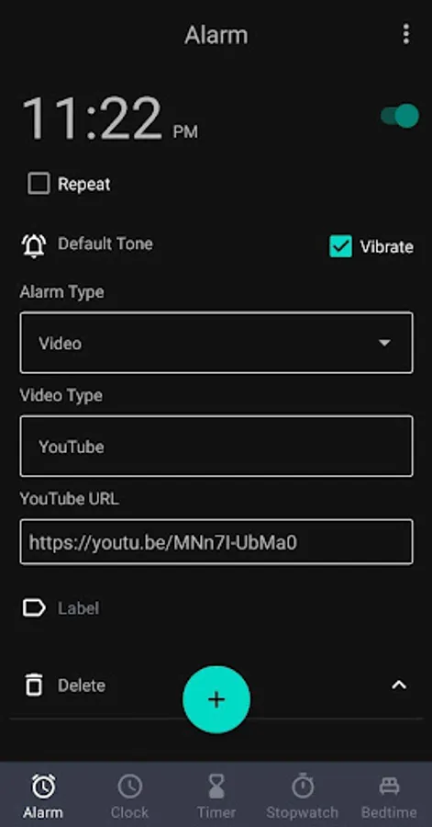Viewport: 432px width, 827px height.
Task: Check the Repeat checkbox
Action: [39, 184]
